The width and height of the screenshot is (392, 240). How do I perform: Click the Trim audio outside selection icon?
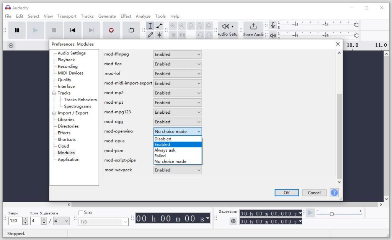pos(173,35)
